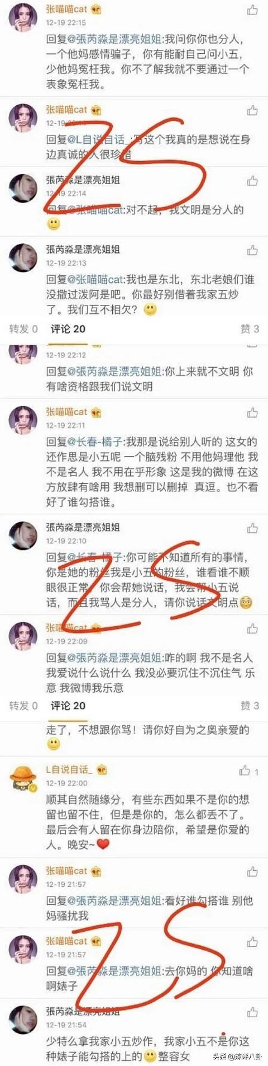Viewport: 268px width, 1066px height.
Task: Open 张喵喵cat's avatar on the 22:15 comment
Action: (23, 17)
